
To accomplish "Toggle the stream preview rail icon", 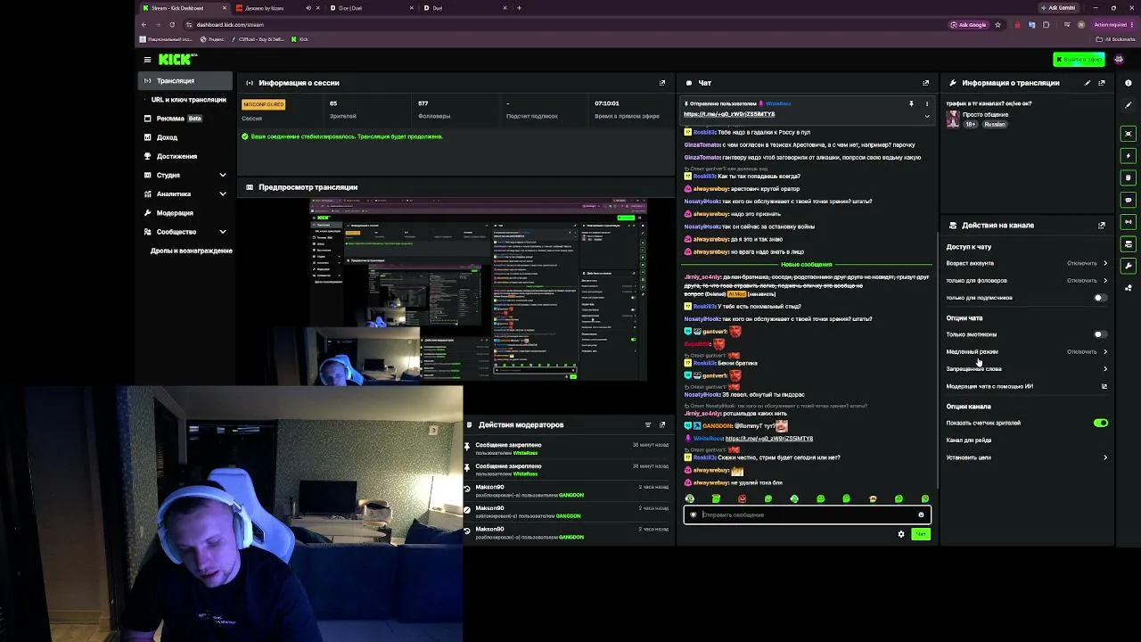I will [x=1128, y=134].
